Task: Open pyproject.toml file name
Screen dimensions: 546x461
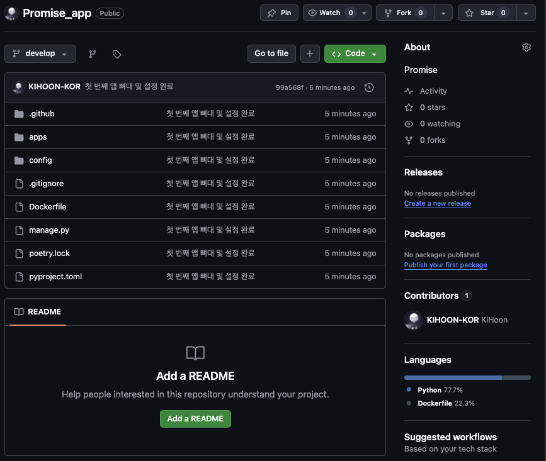Action: [55, 277]
